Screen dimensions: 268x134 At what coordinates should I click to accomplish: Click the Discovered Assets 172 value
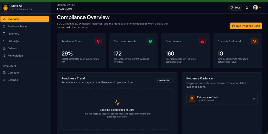(118, 54)
